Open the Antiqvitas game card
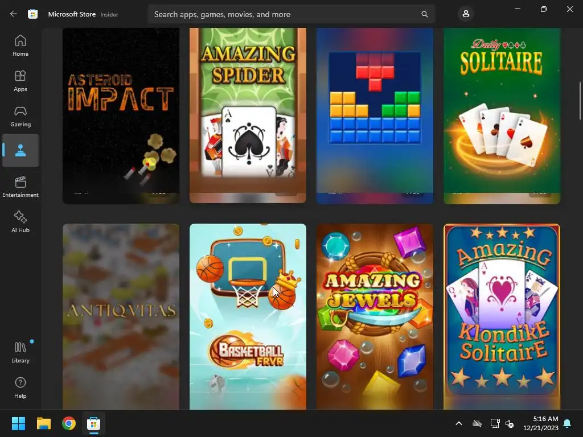Screen dimensions: 583x437 (121, 316)
